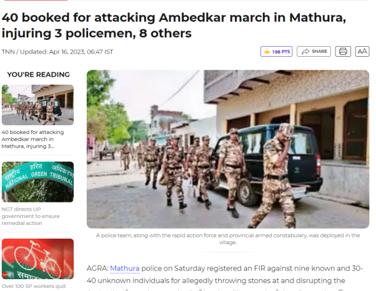This screenshot has height=291, width=376.
Task: Click the red logo badge on SP thumbnail
Action: [4, 275]
